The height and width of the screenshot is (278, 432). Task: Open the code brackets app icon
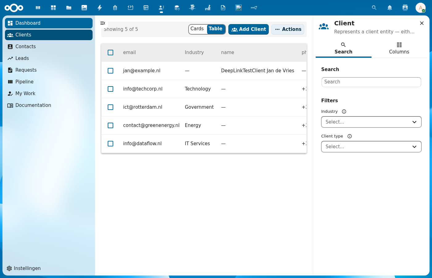(x=131, y=8)
